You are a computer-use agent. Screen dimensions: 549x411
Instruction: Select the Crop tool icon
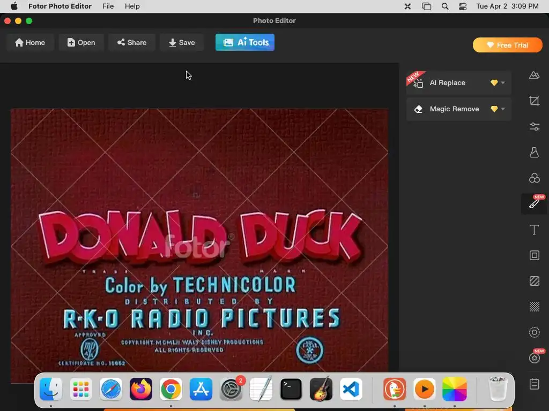click(534, 101)
